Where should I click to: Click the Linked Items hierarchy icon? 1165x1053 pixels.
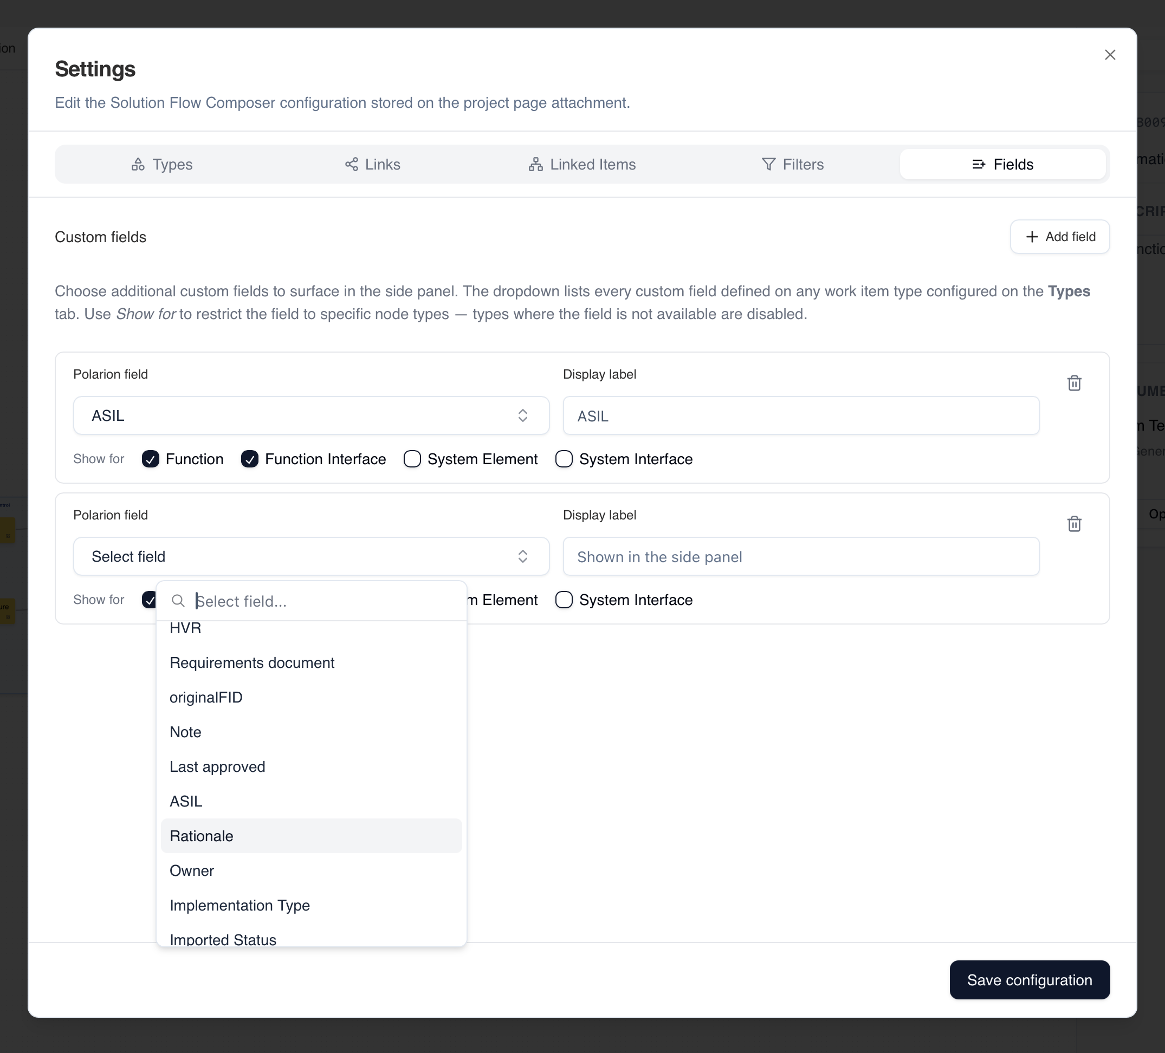(x=536, y=165)
